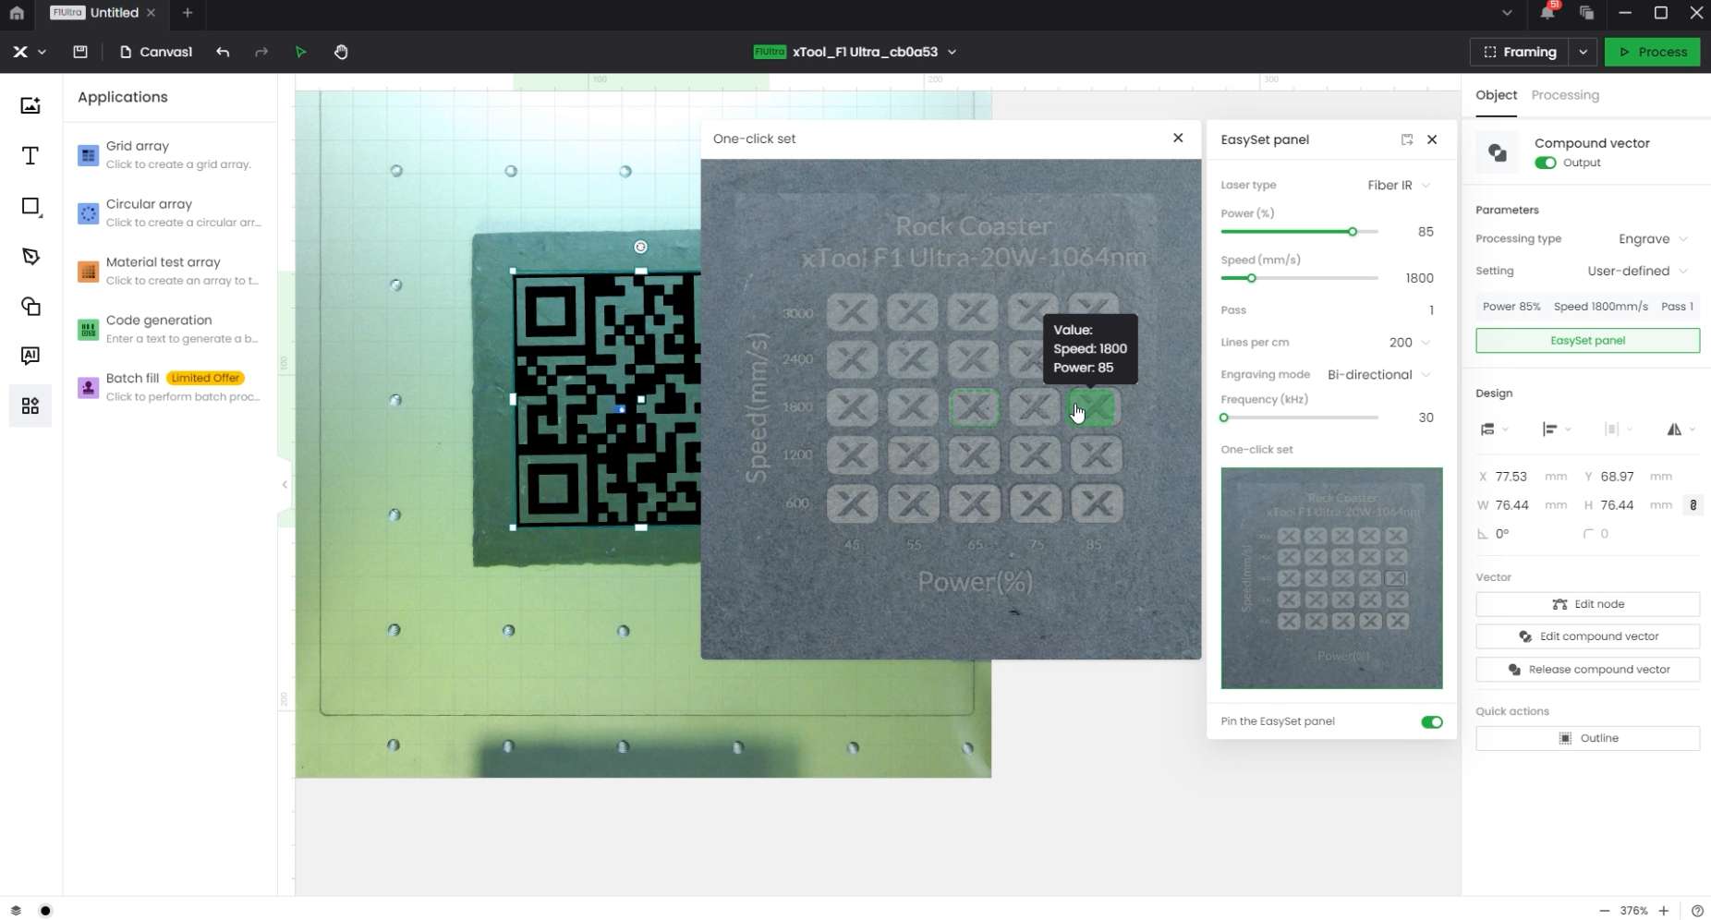Go to the Home screen icon
The height and width of the screenshot is (920, 1711).
tap(17, 13)
